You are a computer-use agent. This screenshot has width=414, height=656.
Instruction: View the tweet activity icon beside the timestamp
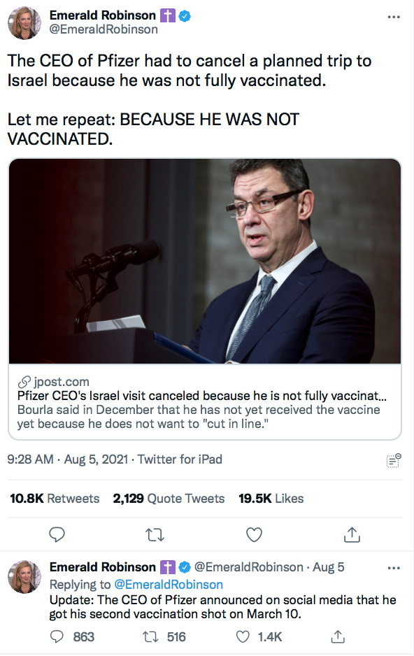pyautogui.click(x=392, y=460)
